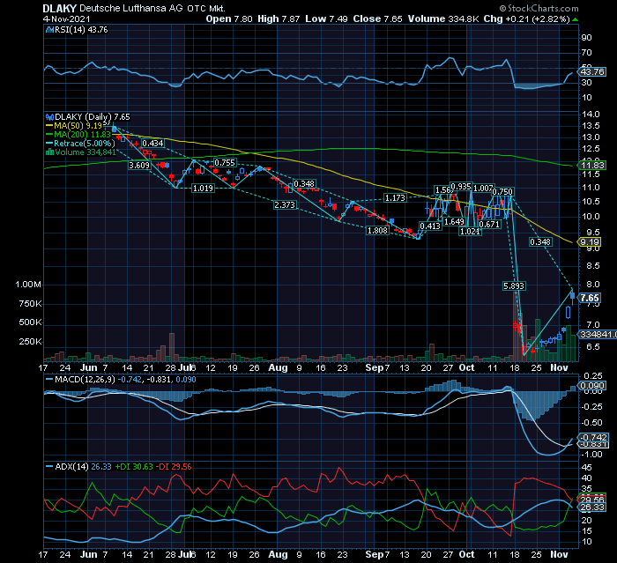
Task: Click the 45 level on ADX axis
Action: click(586, 467)
